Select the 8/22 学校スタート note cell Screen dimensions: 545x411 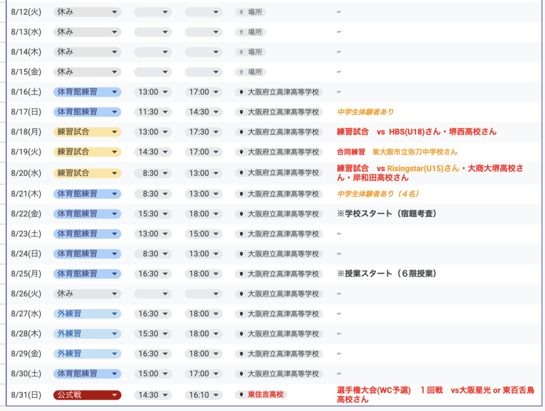[x=387, y=214]
